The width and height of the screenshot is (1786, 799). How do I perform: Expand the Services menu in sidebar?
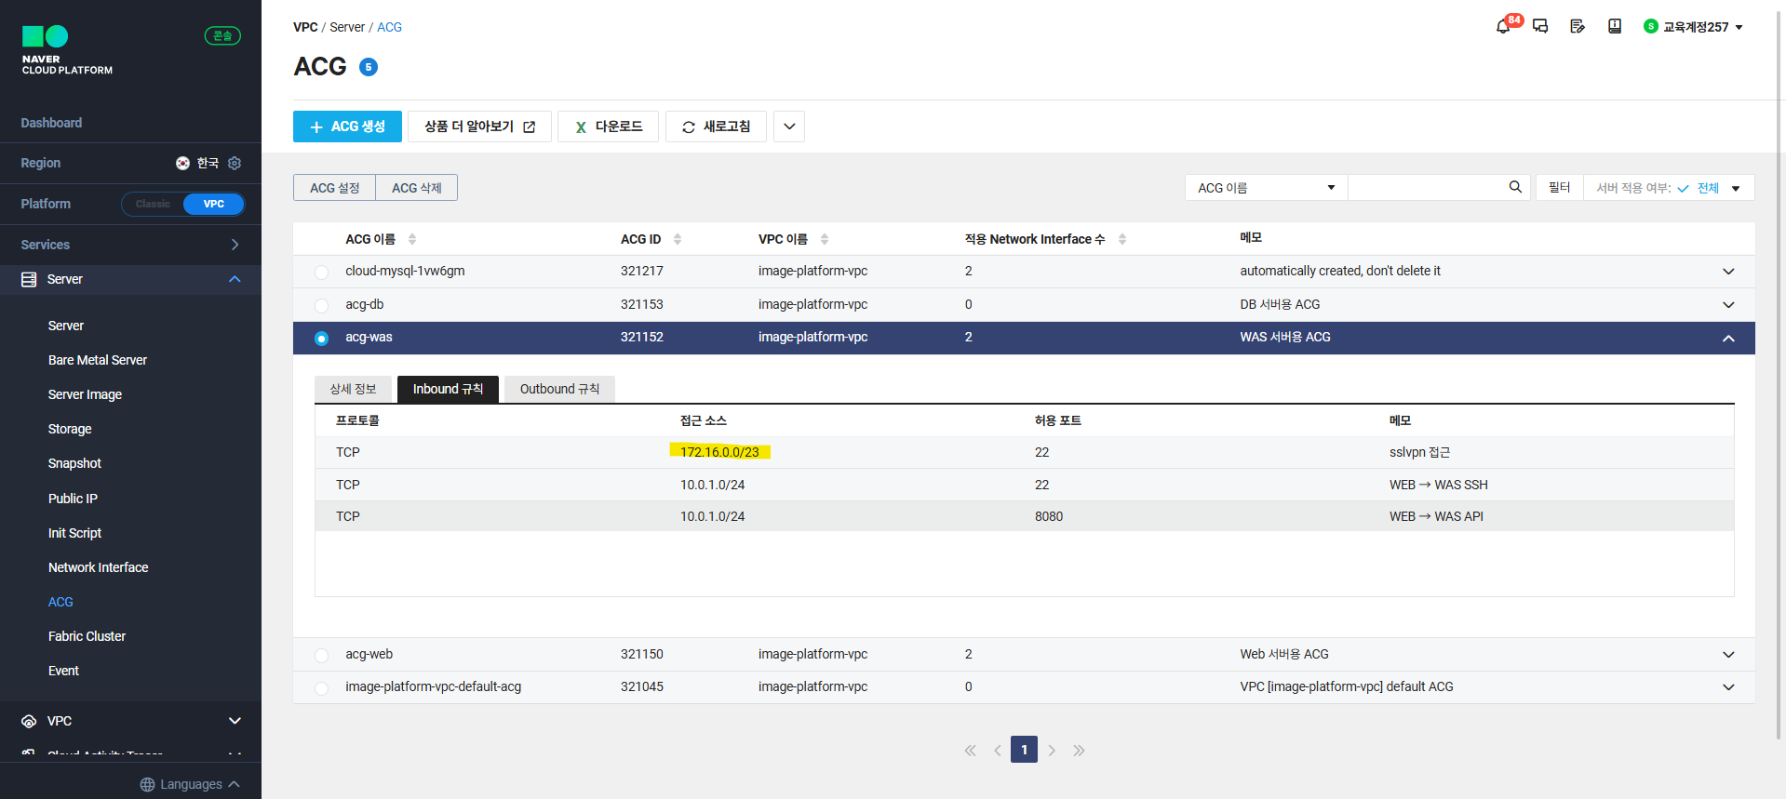click(x=130, y=245)
